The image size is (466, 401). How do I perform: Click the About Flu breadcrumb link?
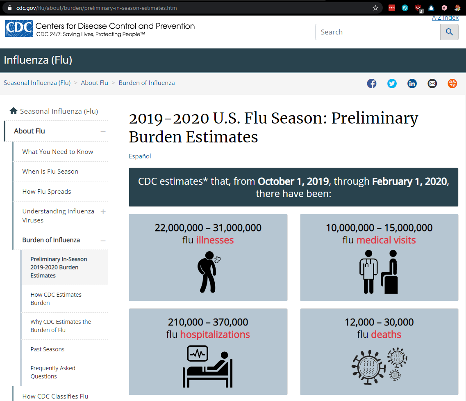pyautogui.click(x=95, y=83)
